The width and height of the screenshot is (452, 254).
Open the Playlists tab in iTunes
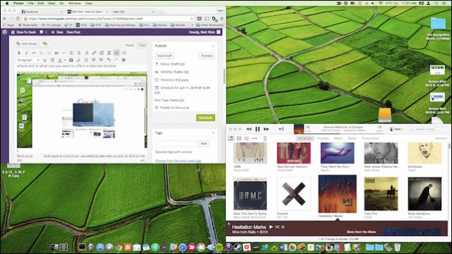[x=323, y=139]
